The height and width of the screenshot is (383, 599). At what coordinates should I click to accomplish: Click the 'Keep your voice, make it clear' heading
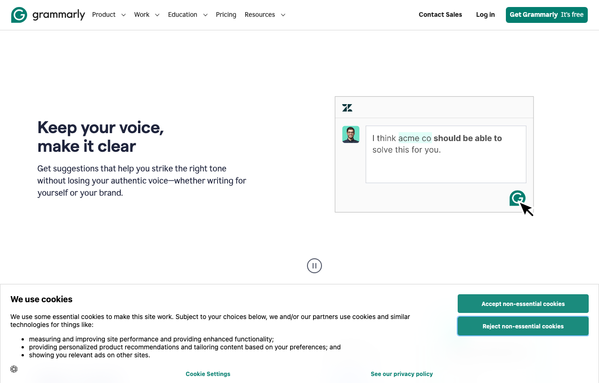coord(101,137)
